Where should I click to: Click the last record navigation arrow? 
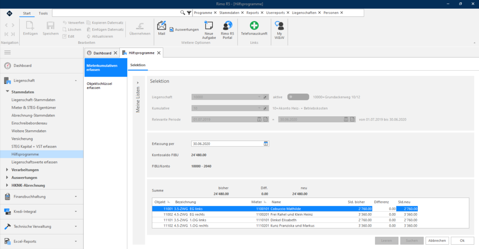click(13, 34)
